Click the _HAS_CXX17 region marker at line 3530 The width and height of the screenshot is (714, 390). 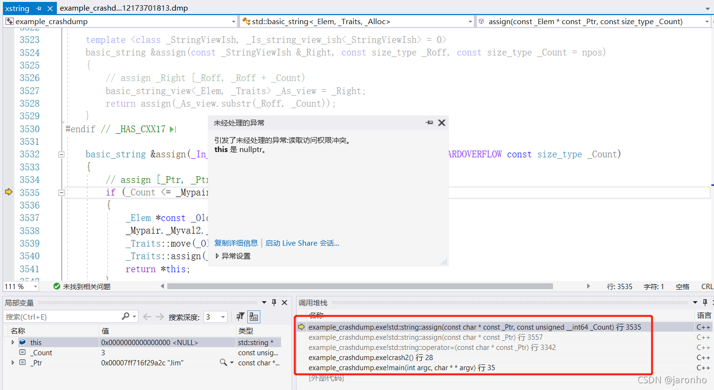[173, 129]
